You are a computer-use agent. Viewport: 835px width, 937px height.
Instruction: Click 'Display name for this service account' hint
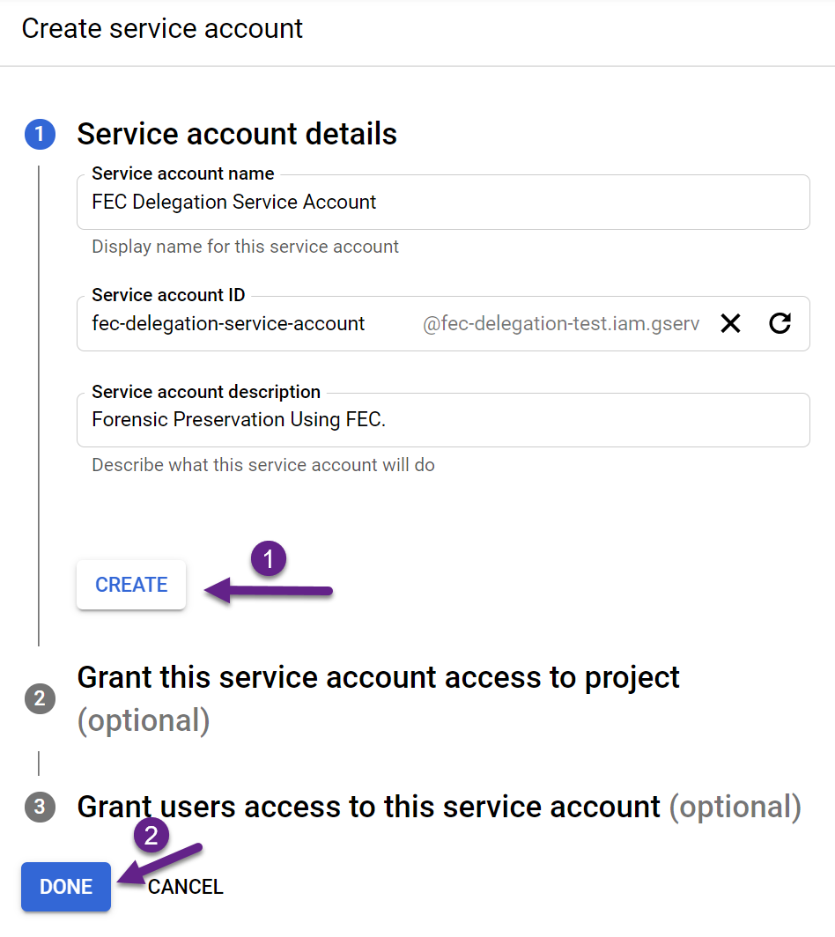(245, 247)
